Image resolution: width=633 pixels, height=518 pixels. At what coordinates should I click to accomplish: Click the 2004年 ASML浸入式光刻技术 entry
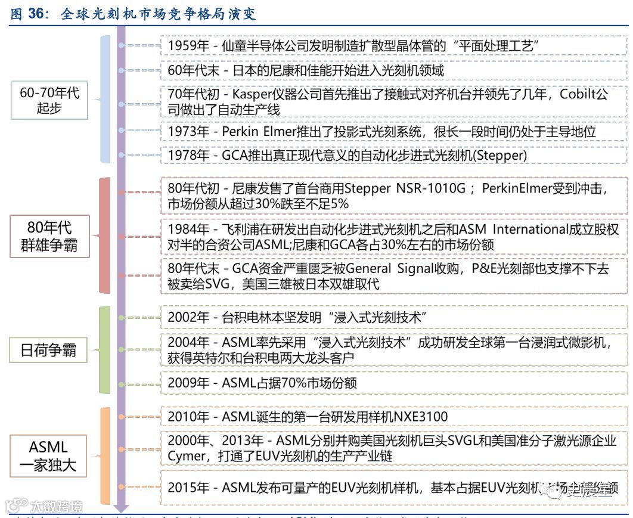(x=394, y=350)
